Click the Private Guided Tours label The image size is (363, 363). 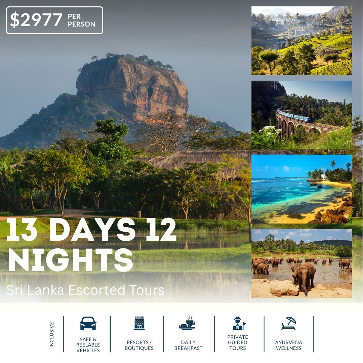pos(238,342)
